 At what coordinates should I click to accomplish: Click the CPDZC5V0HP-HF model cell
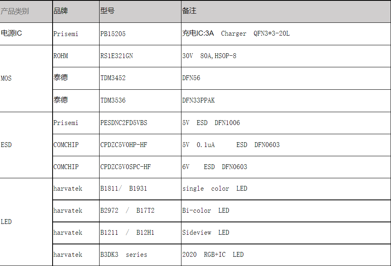[x=141, y=145]
